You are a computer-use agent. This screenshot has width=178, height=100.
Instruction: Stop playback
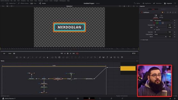pyautogui.click(x=68, y=53)
